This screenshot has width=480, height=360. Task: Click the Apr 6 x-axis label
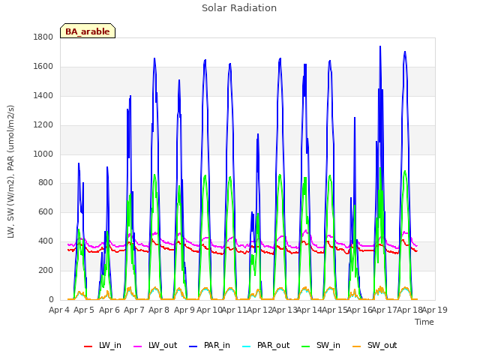click(x=109, y=310)
